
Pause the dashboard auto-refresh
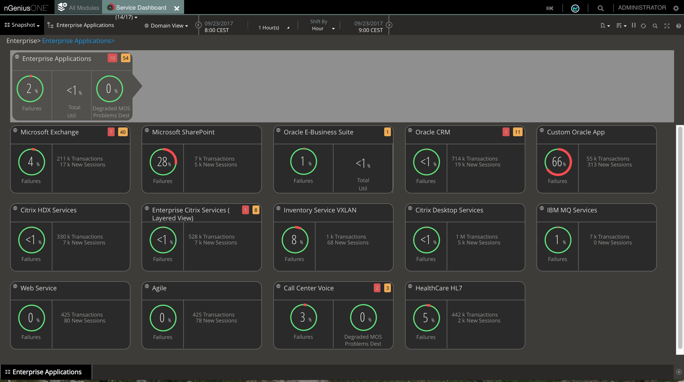634,25
